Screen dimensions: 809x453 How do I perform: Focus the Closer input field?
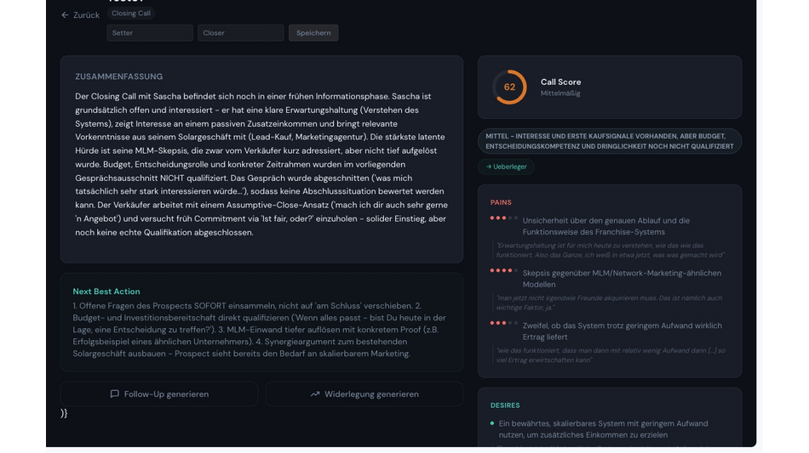tap(241, 33)
